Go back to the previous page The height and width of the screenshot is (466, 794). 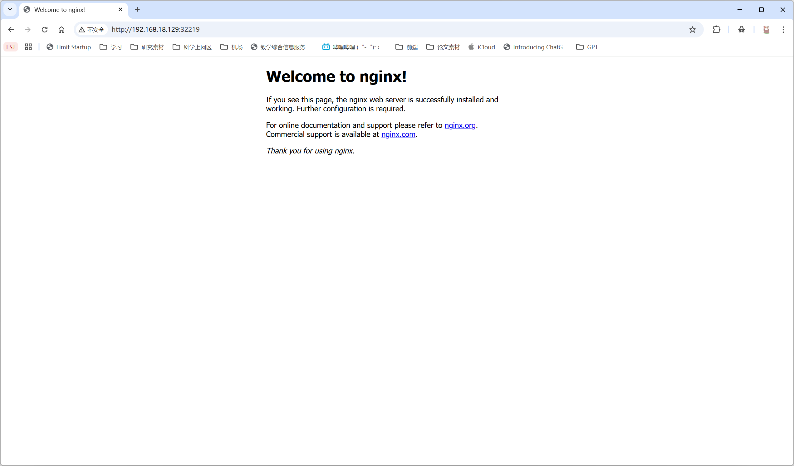tap(11, 30)
